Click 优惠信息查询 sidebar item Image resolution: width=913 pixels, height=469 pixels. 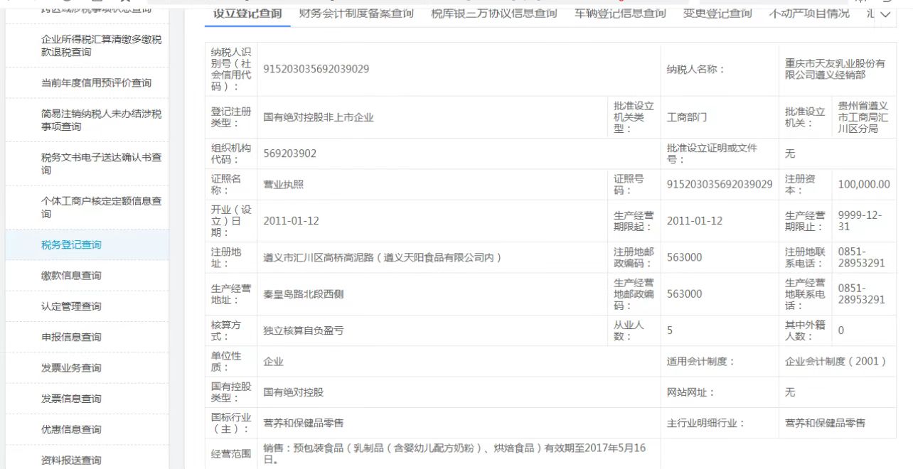click(71, 429)
